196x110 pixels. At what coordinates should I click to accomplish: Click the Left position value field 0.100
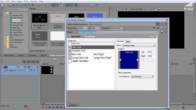(151, 52)
